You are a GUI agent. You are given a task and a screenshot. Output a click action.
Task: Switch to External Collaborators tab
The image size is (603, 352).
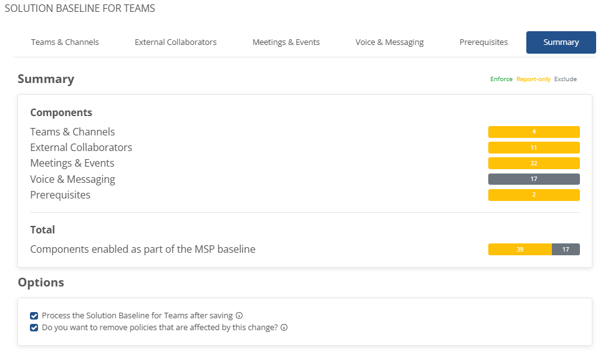pyautogui.click(x=176, y=42)
